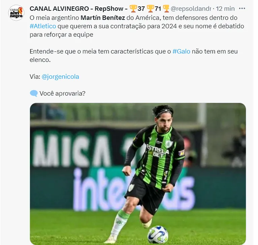
Task: Click the Você aprovaria? question text
Action: [x=63, y=94]
